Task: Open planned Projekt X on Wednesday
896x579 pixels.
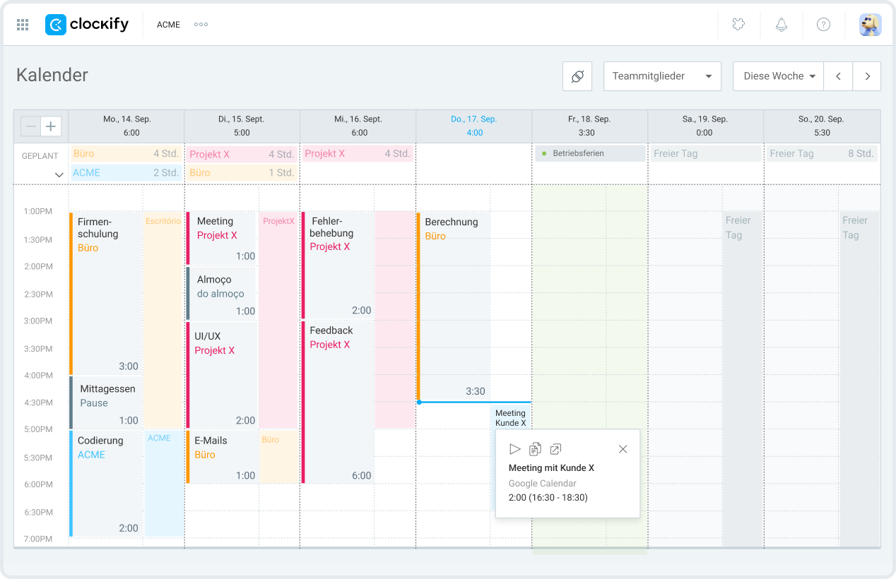Action: pyautogui.click(x=358, y=153)
